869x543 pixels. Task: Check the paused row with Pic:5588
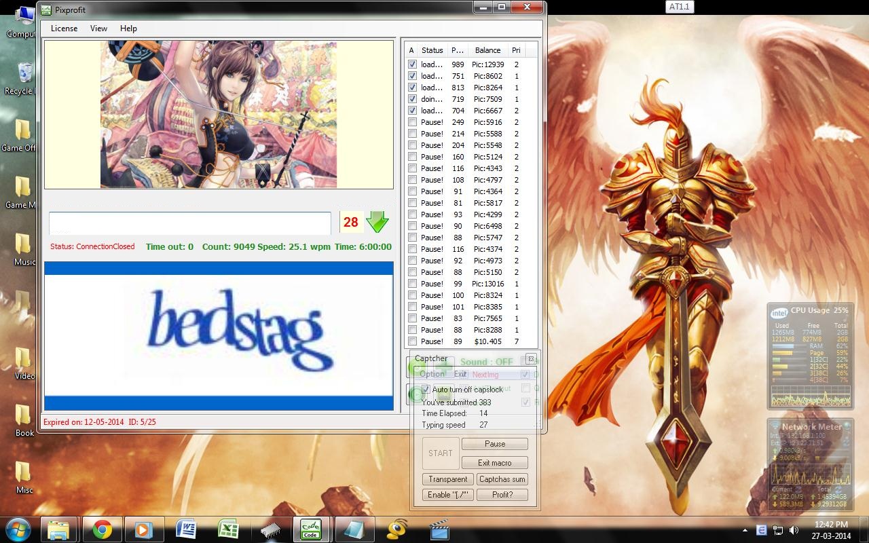412,134
